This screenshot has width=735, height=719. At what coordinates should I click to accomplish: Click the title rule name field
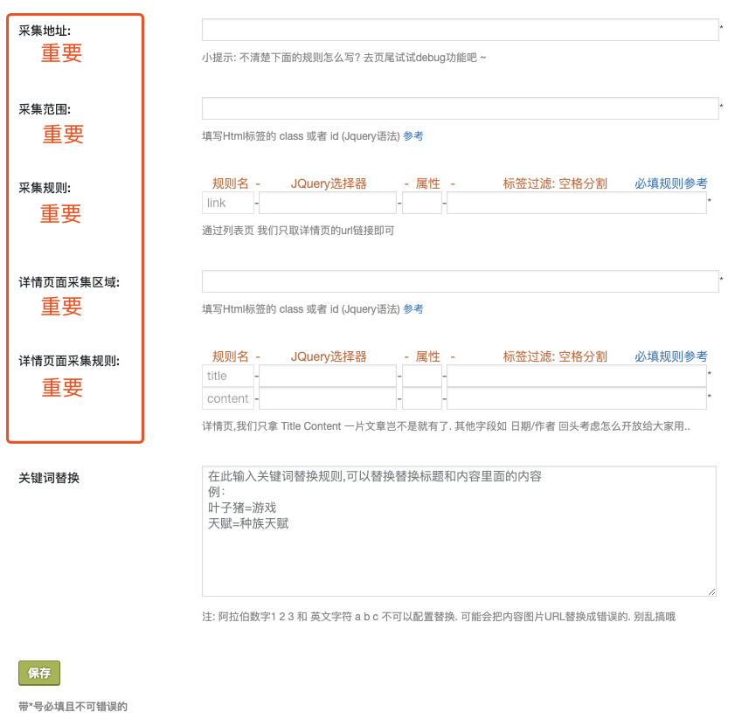[x=228, y=376]
